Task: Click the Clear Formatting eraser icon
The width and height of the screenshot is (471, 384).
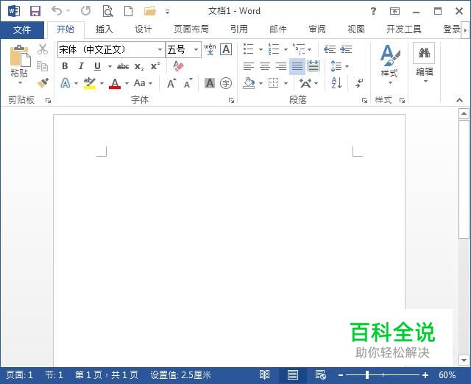Action: click(x=178, y=66)
